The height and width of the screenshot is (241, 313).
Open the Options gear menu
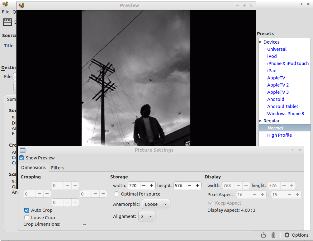coord(296,235)
